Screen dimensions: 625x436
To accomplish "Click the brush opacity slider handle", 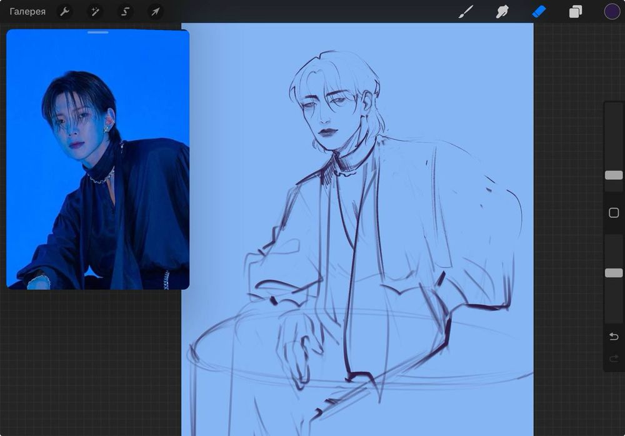I will point(614,273).
